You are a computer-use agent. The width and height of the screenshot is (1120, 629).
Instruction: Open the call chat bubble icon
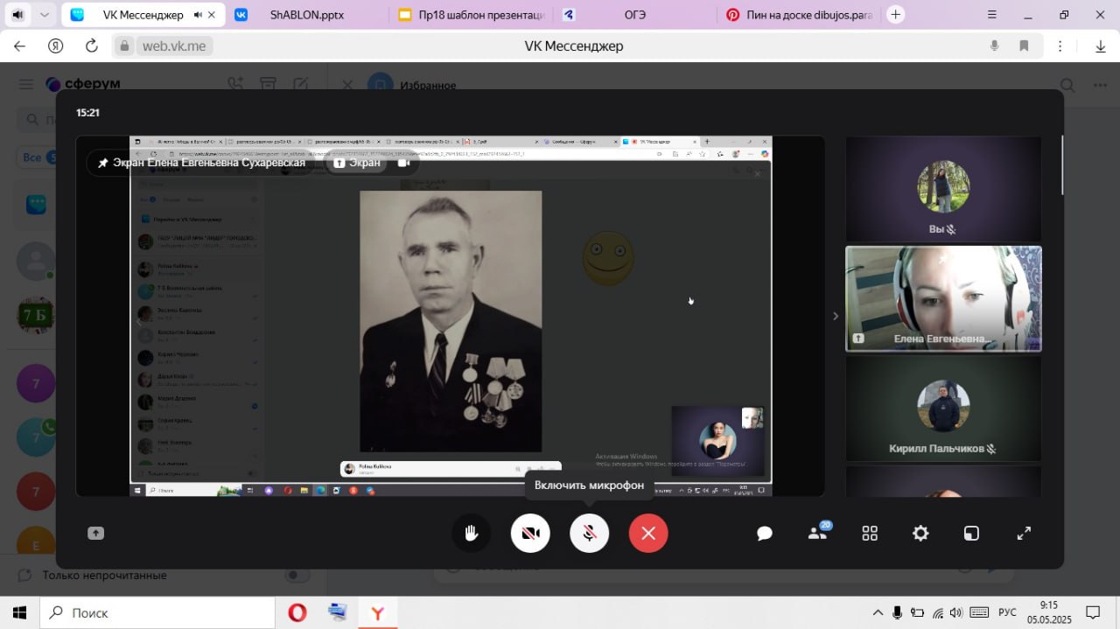tap(765, 534)
